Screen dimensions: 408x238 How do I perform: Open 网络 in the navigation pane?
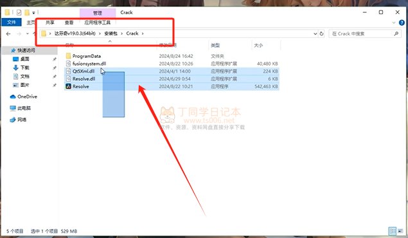tap(22, 120)
